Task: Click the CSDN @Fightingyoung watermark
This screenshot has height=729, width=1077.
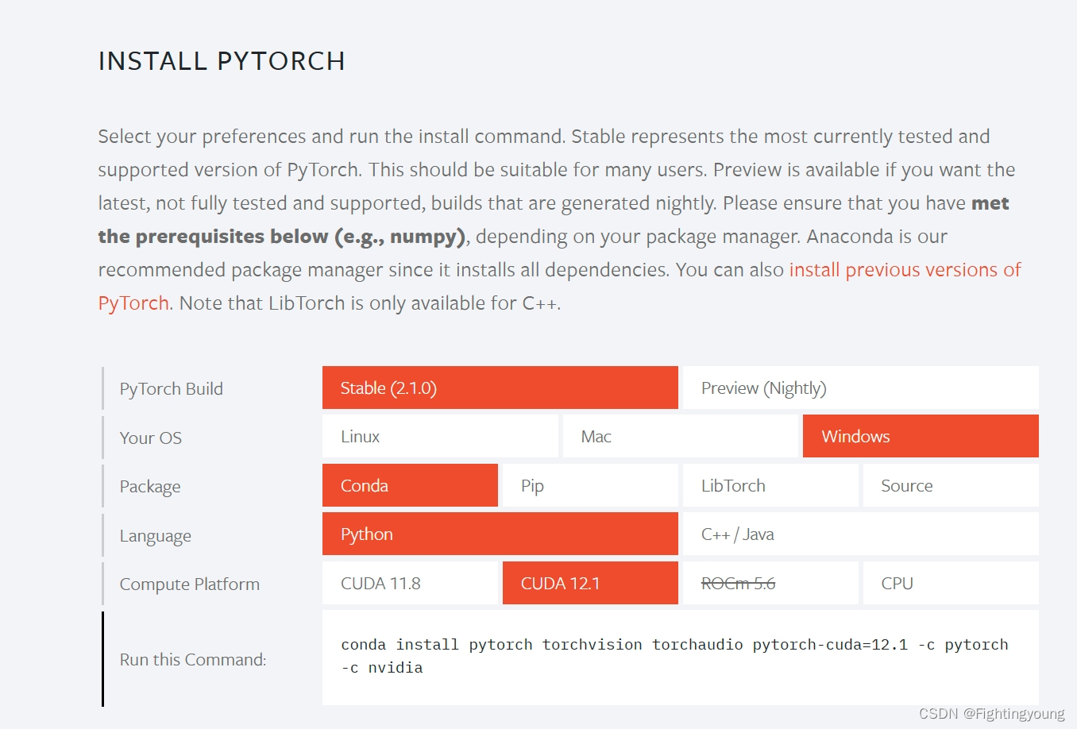Action: (992, 712)
